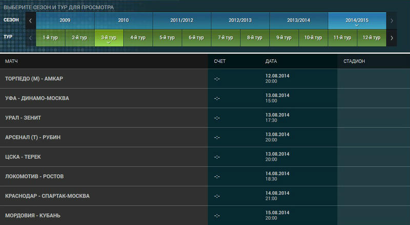Open match КРАСНОДАР - СПАРТАК-МОСКВА
410x225 pixels.
(x=47, y=196)
